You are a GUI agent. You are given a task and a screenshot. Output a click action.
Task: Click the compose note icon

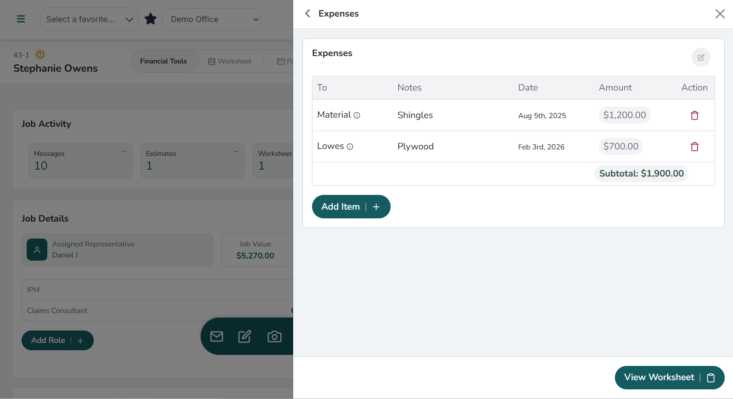[x=244, y=336]
